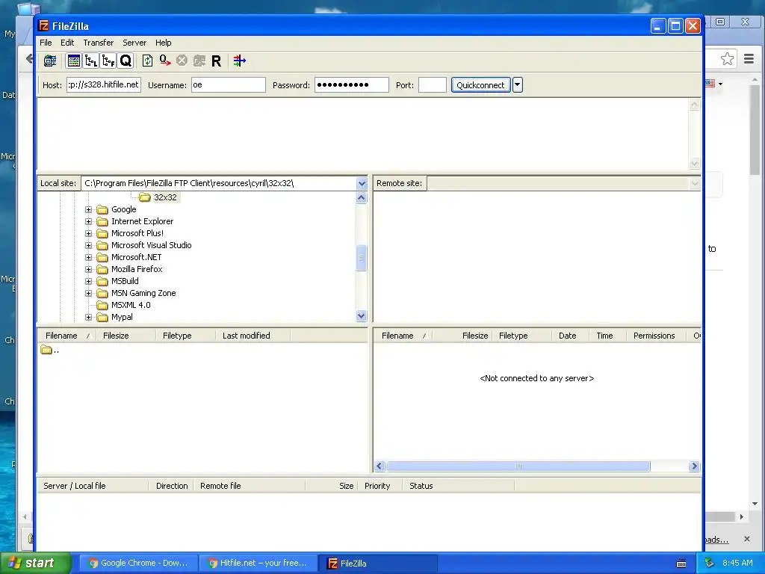
Task: Sort local list by Filesize column
Action: click(x=126, y=336)
